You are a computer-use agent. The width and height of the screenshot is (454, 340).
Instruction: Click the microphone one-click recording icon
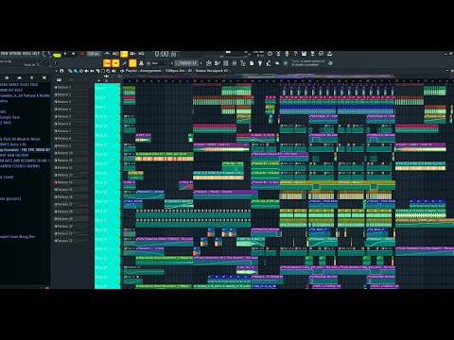(287, 54)
